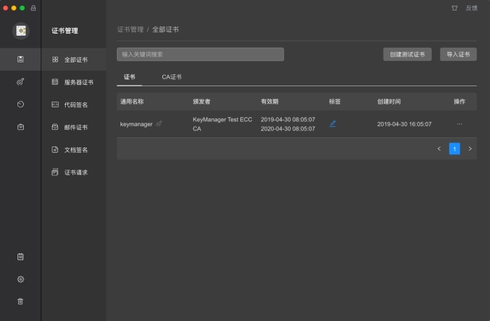Open settings gear icon
The width and height of the screenshot is (490, 321).
point(20,279)
